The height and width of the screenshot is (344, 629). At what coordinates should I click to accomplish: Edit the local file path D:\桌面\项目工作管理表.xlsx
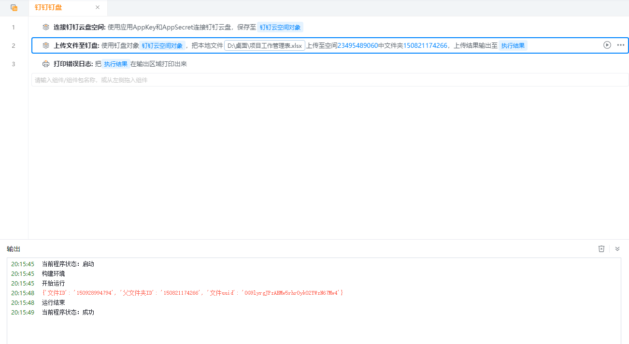point(265,46)
